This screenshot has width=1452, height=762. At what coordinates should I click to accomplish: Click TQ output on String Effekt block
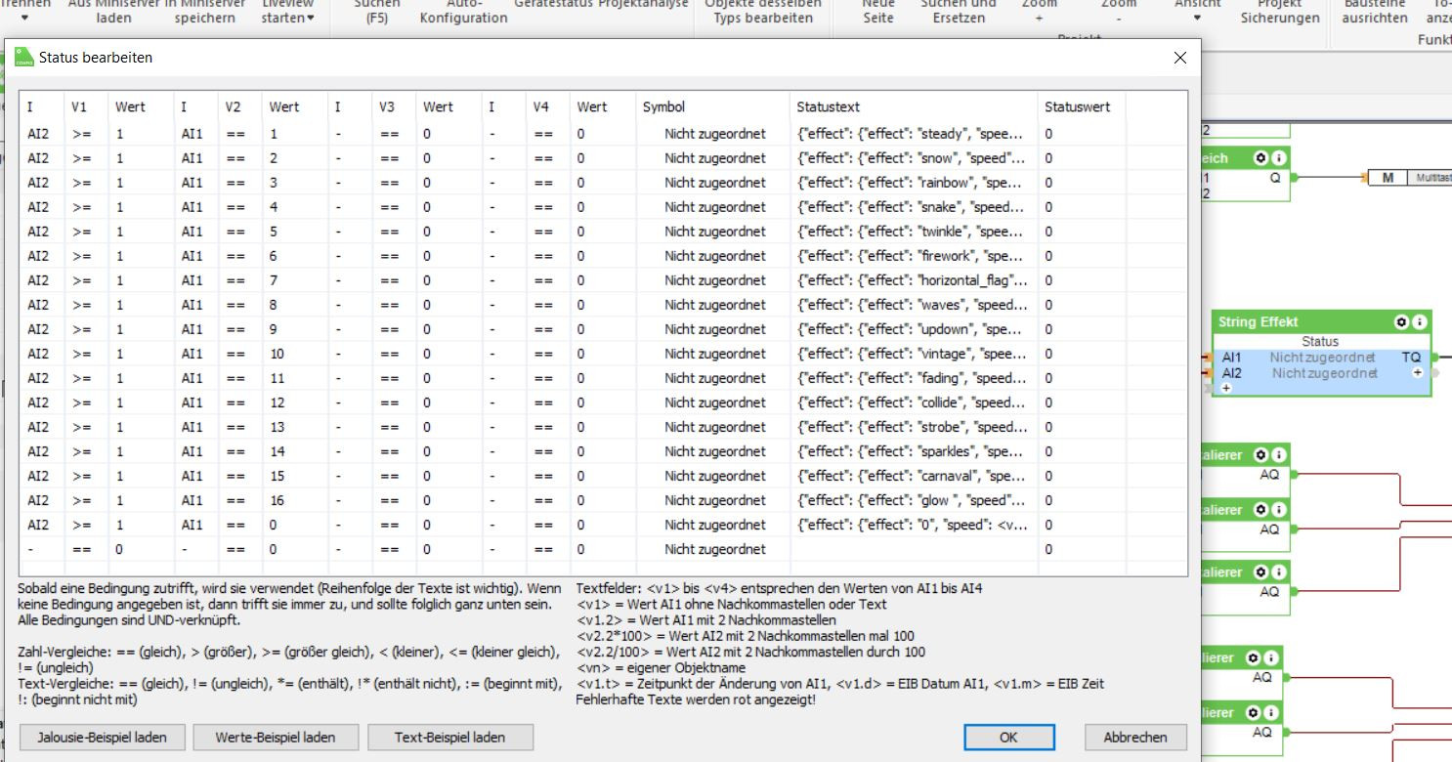(x=1411, y=358)
